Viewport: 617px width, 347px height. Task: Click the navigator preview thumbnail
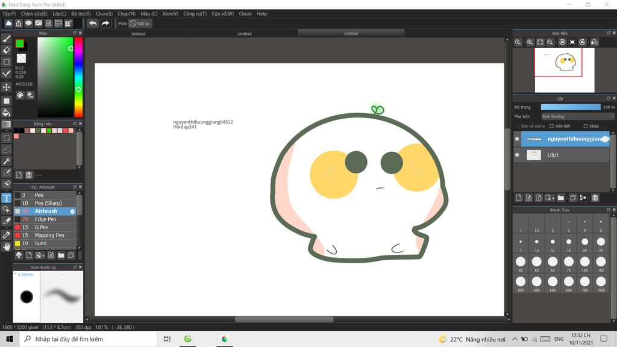[x=564, y=70]
